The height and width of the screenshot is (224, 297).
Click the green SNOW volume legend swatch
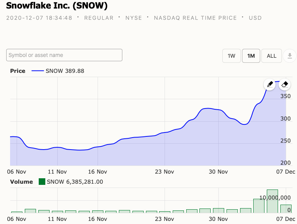point(42,182)
